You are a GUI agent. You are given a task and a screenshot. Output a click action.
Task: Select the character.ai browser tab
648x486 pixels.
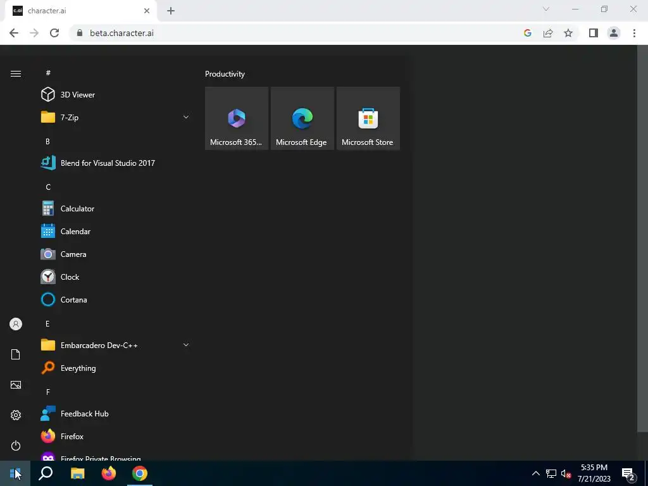click(82, 11)
